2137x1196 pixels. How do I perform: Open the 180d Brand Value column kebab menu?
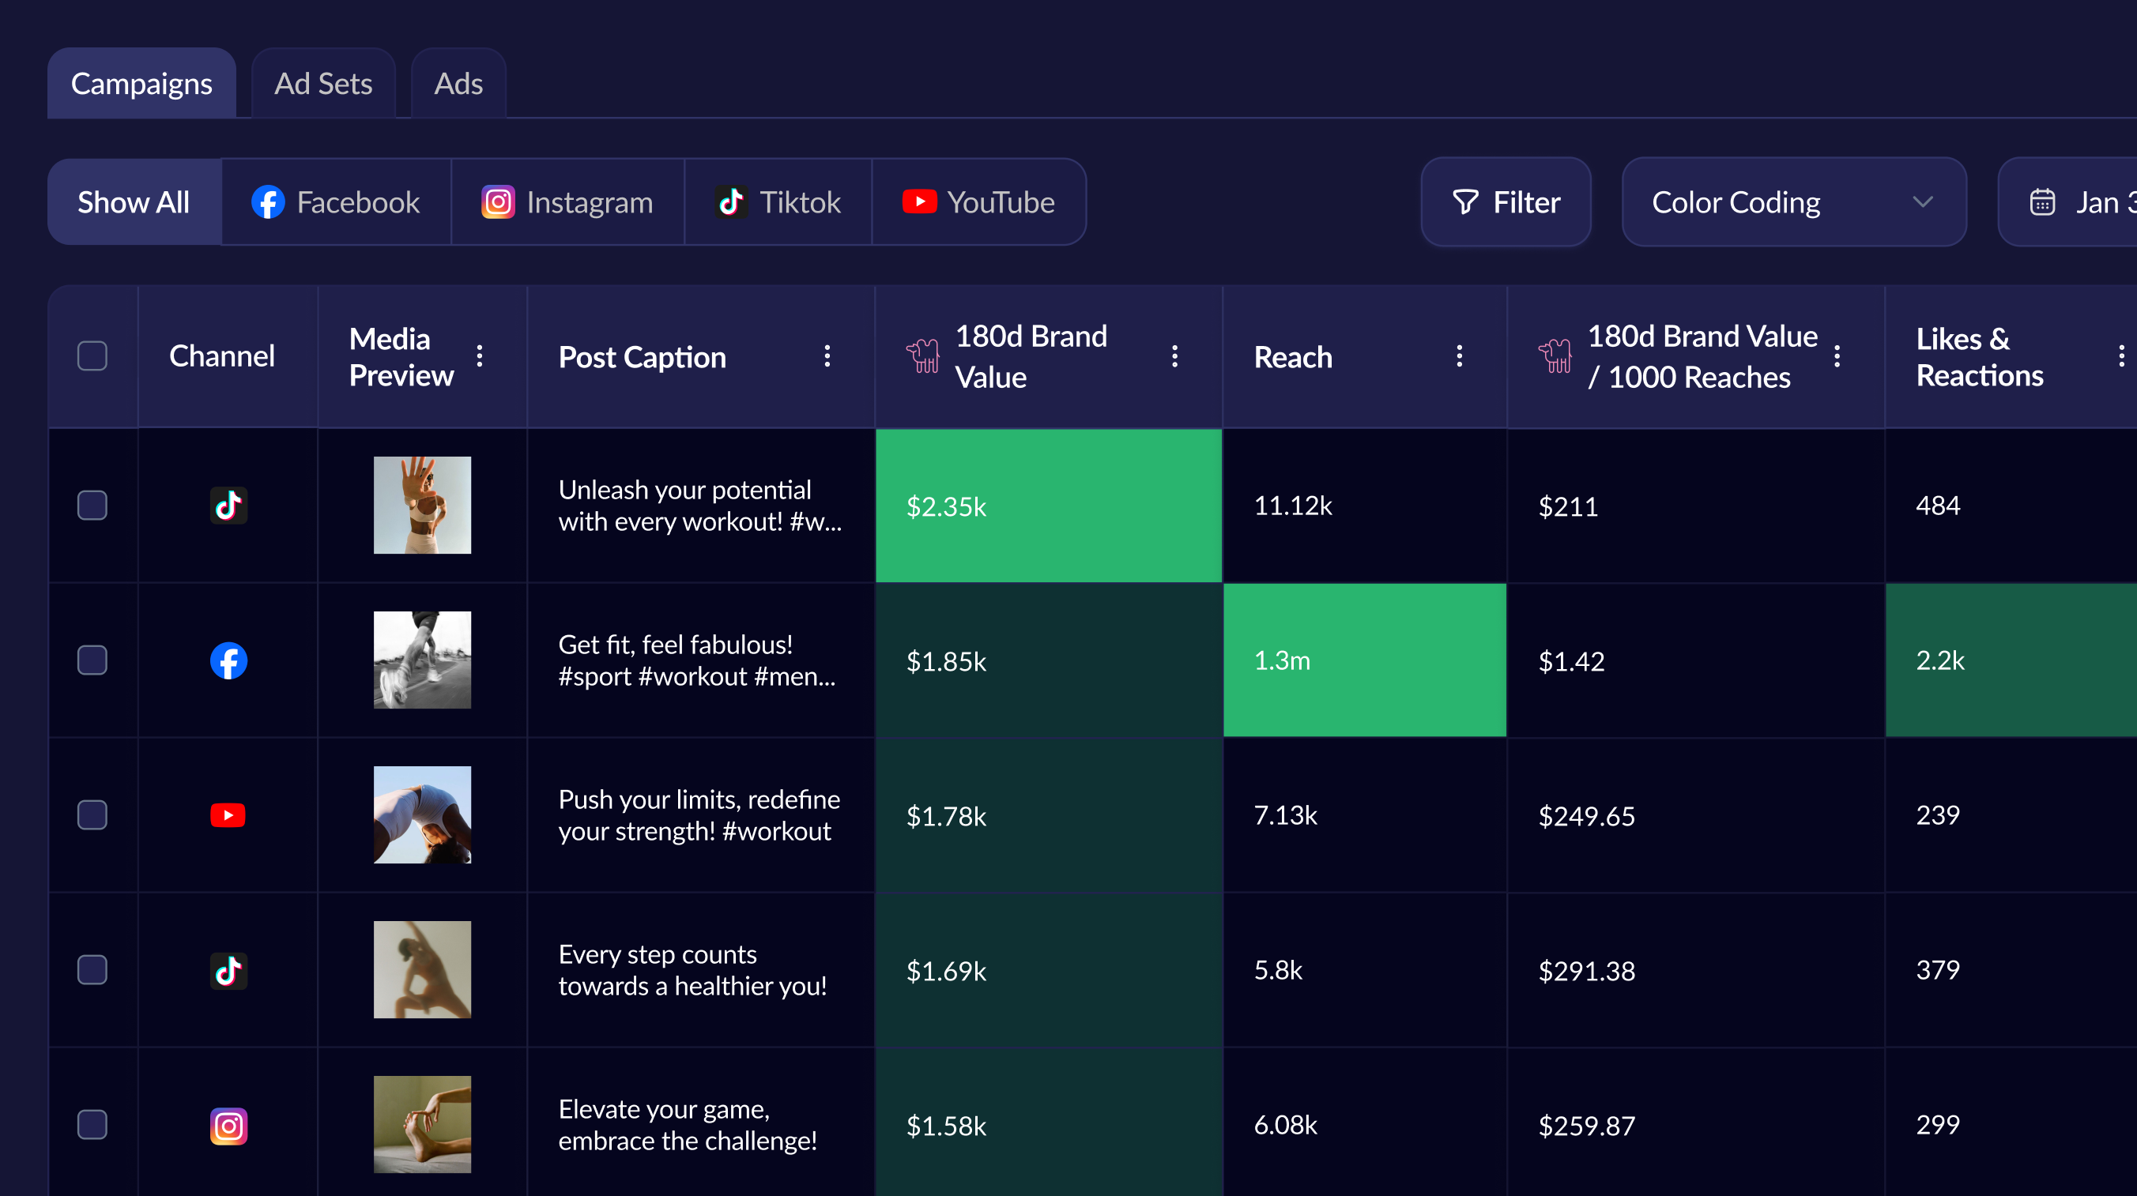(x=1174, y=356)
